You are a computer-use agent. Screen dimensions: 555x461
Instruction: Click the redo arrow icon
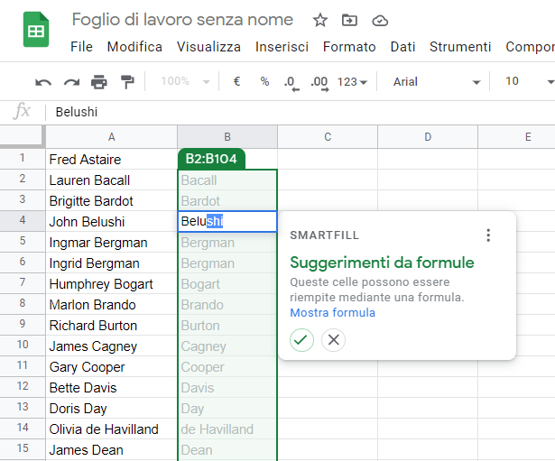point(71,82)
